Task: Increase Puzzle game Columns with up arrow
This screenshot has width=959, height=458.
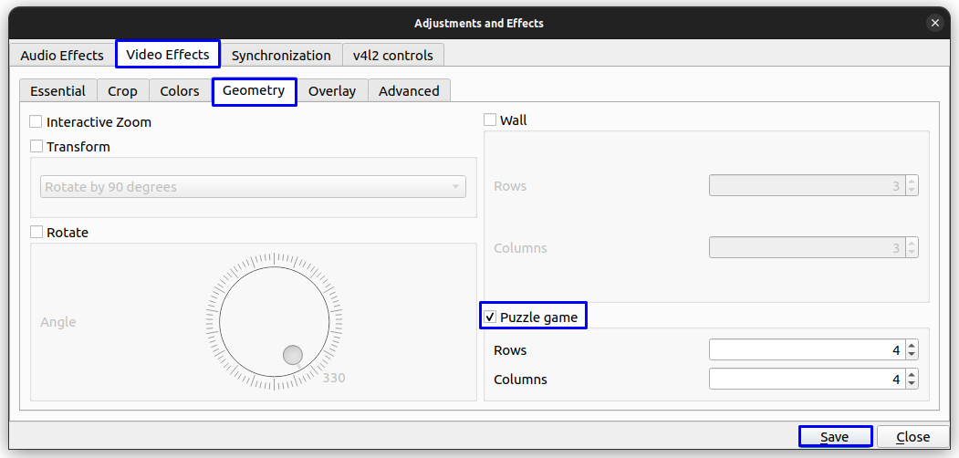Action: (912, 375)
